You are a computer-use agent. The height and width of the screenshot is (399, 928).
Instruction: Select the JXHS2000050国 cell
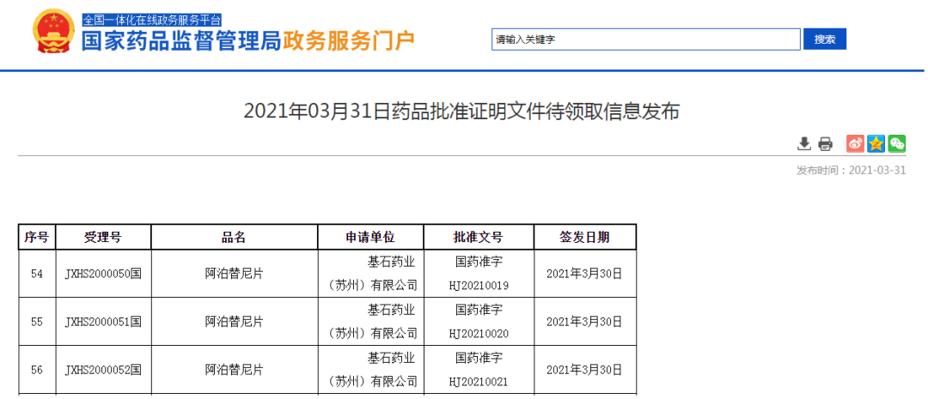tap(102, 275)
